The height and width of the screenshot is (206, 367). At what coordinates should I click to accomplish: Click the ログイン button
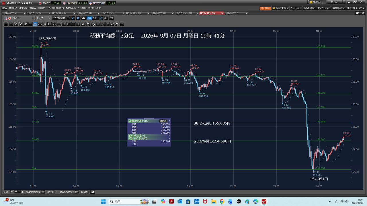[x=335, y=2]
